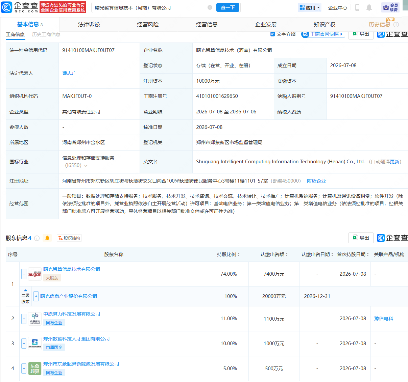Viewport: 408px width, 382px height.
Task: Click the Sugon company logo
Action: point(35,274)
